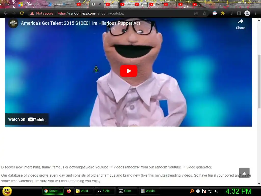Switch to the first YouTube tab left of active
Screen dimensions: 261x196
(x=82, y=4)
